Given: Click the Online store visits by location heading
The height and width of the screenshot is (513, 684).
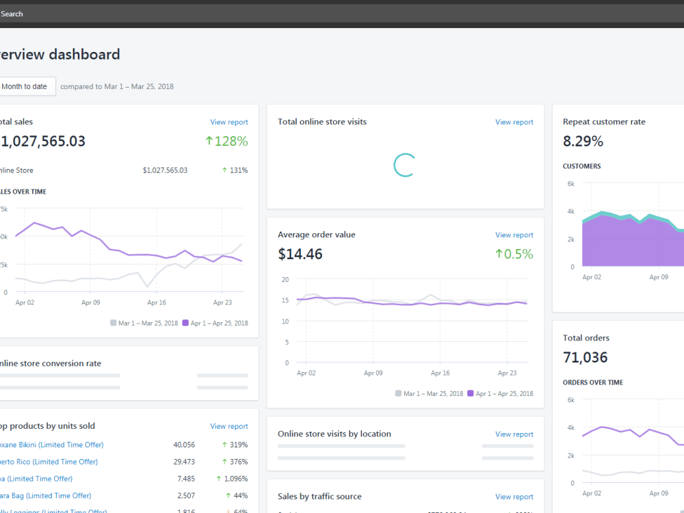Looking at the screenshot, I should click(x=334, y=434).
